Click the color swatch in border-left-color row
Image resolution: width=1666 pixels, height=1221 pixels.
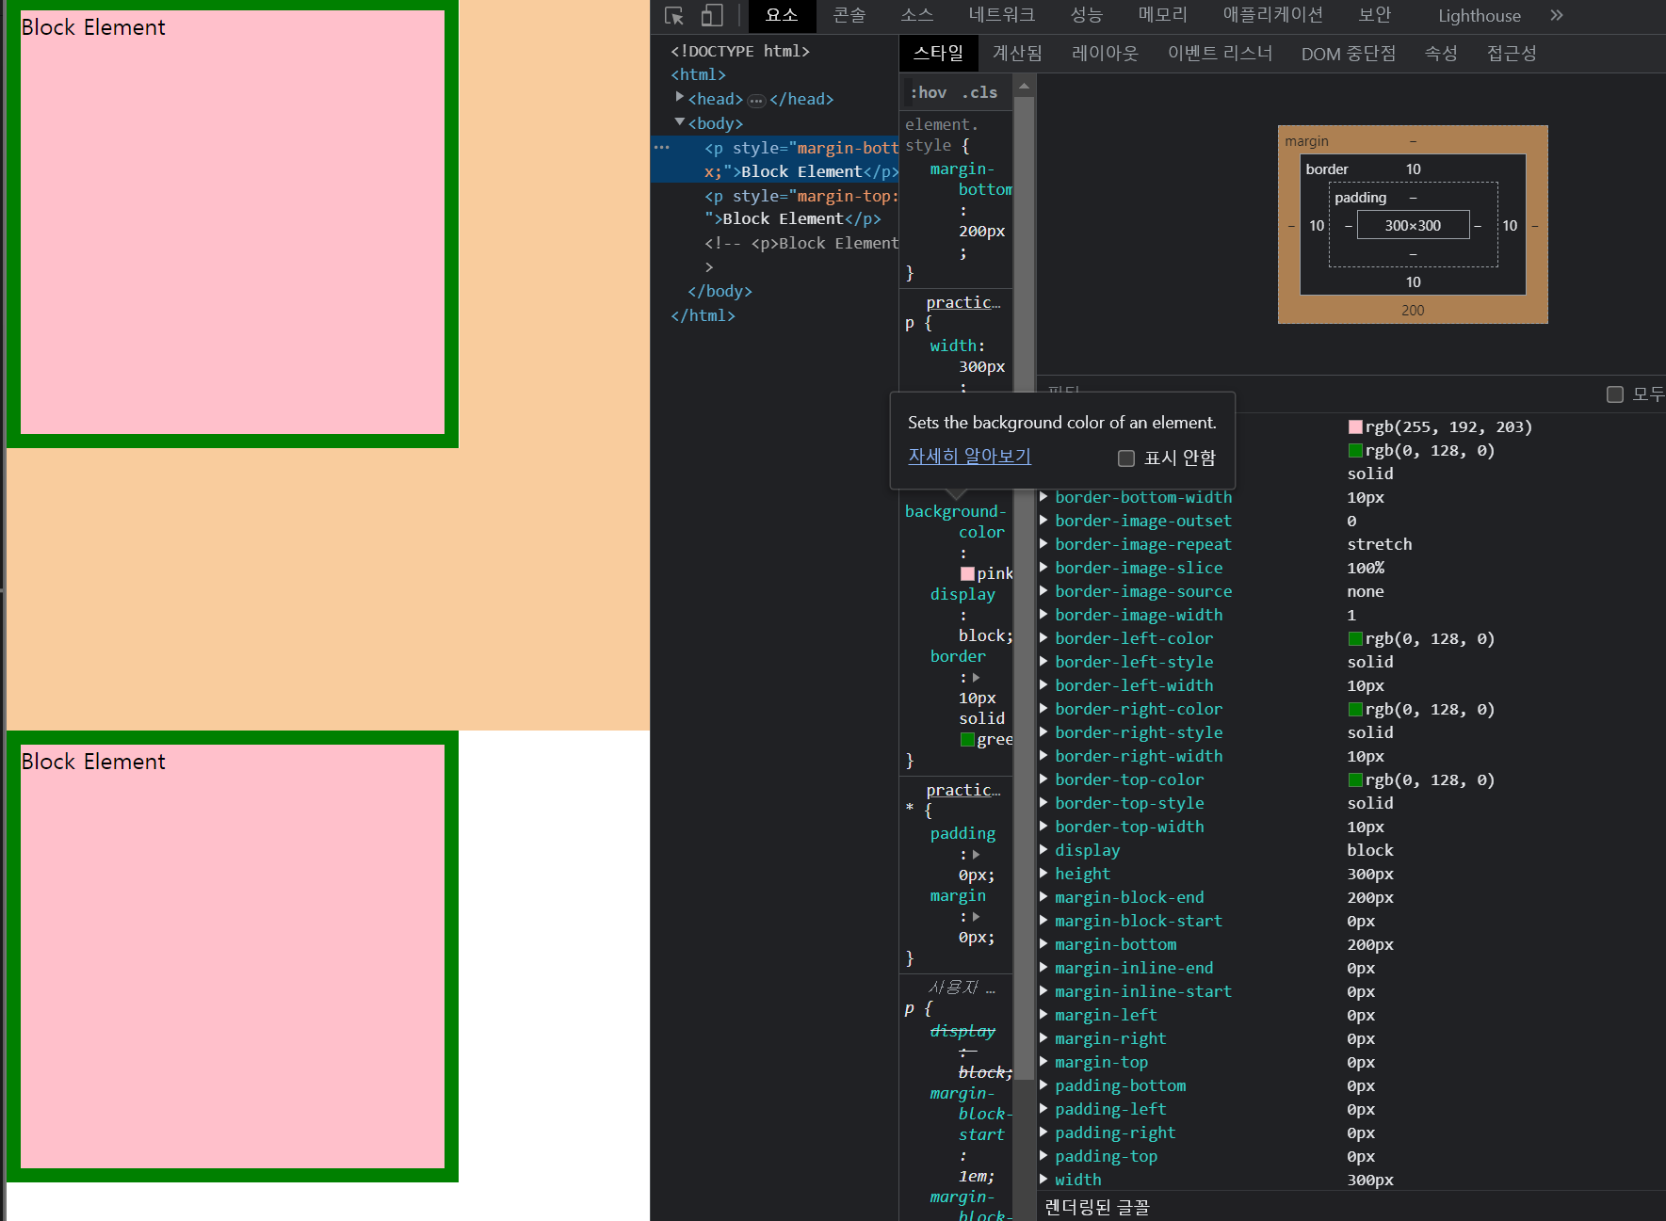pyautogui.click(x=1355, y=639)
